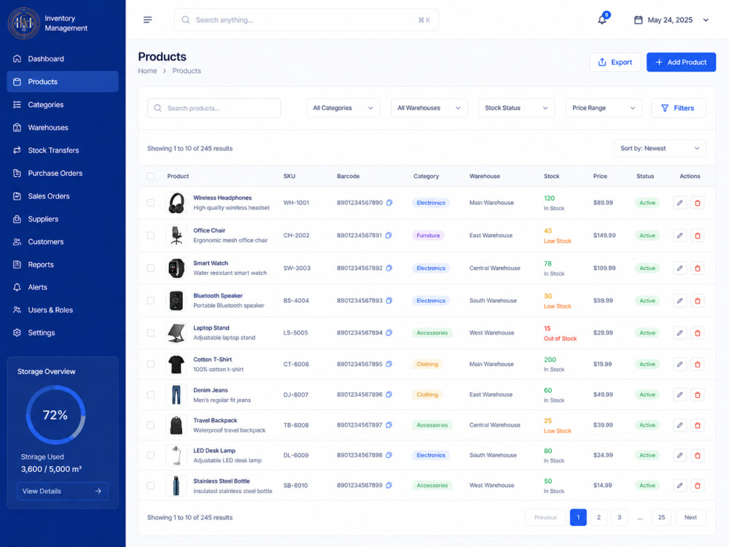
Task: Edit the Office Chair product
Action: 679,236
